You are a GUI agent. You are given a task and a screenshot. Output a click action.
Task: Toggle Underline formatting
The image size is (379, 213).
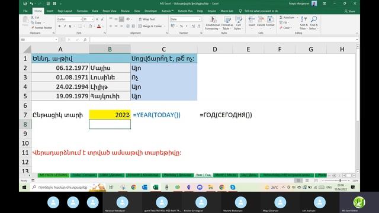click(70, 26)
